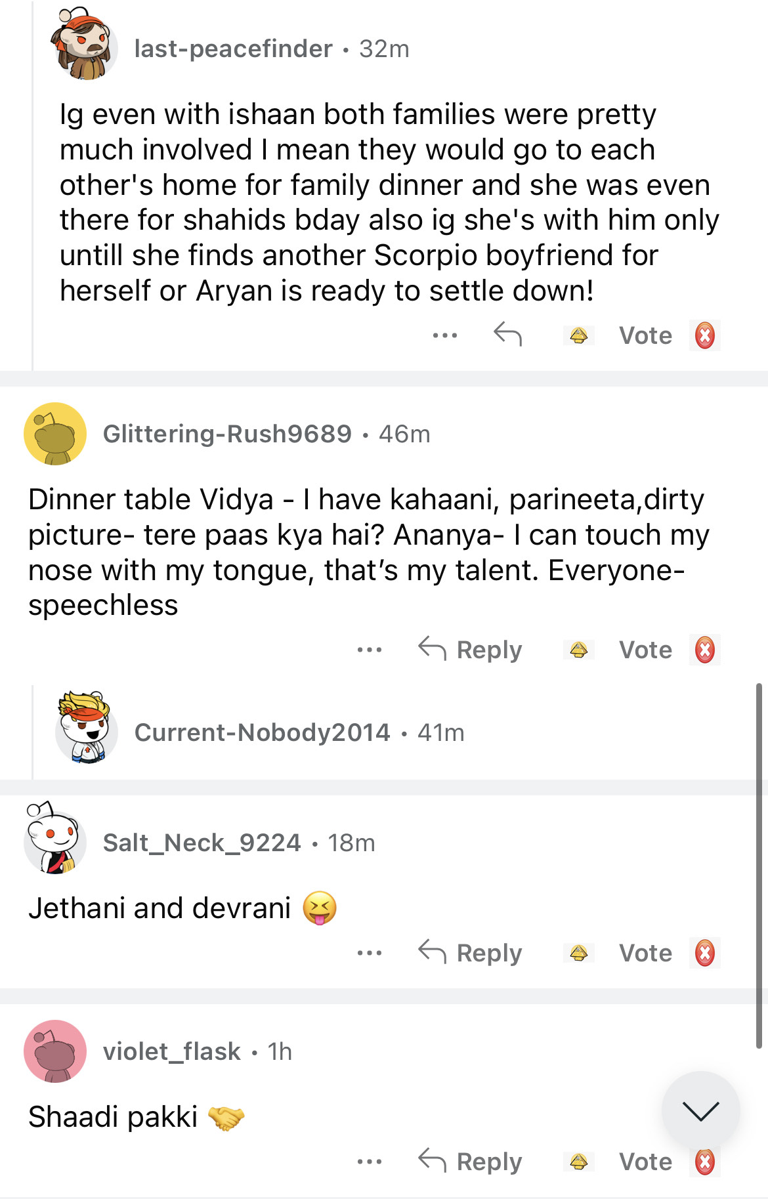Jump to next comment with floating chevron

tap(700, 1110)
